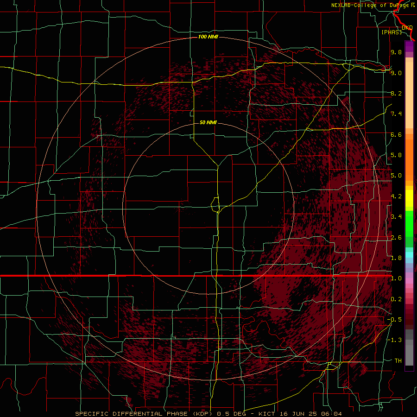Click the 5.0 value on color scale

click(396, 176)
